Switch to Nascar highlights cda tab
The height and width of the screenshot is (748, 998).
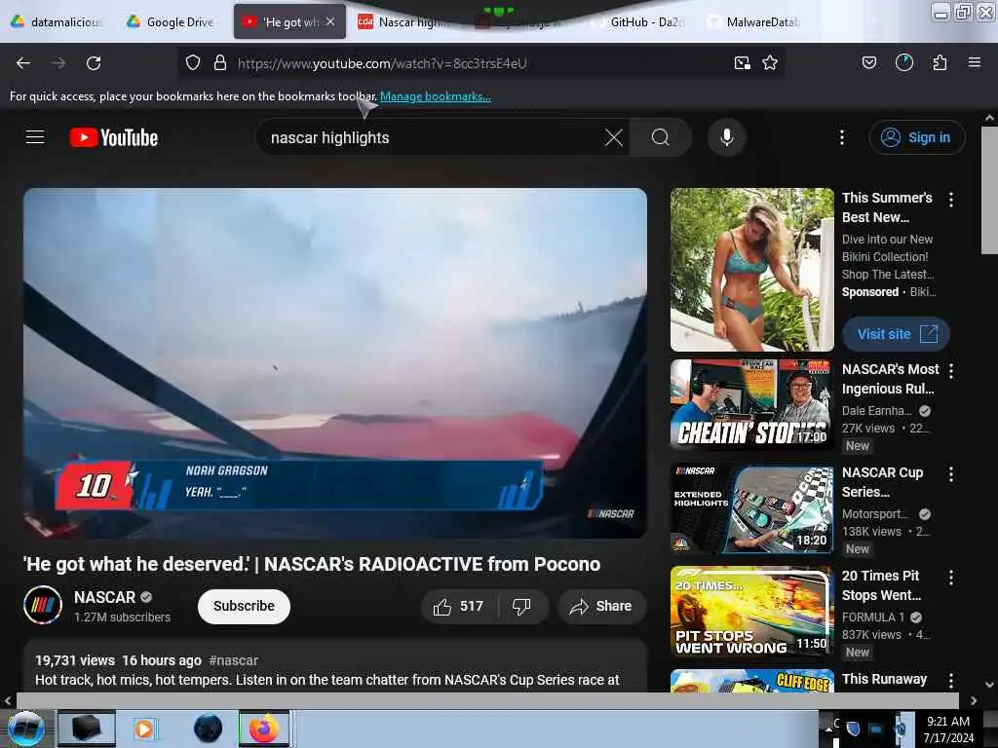[407, 22]
